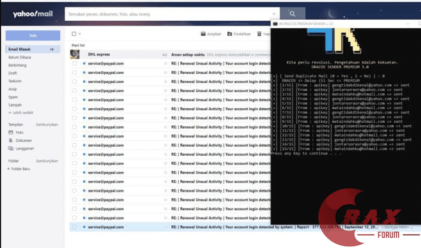Tick checkbox of highlighted September 12 email
421x248 pixels.
(74, 227)
